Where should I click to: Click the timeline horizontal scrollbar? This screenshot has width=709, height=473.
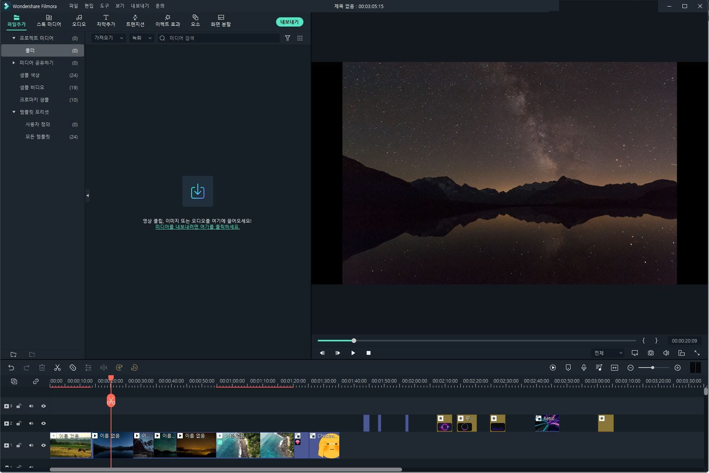tap(226, 470)
